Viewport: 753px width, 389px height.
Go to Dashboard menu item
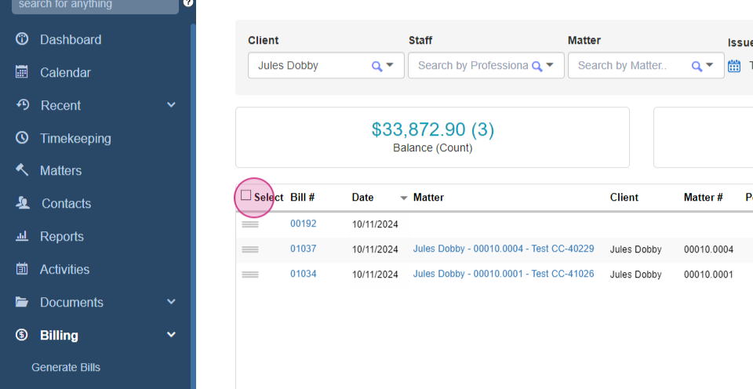click(x=71, y=39)
